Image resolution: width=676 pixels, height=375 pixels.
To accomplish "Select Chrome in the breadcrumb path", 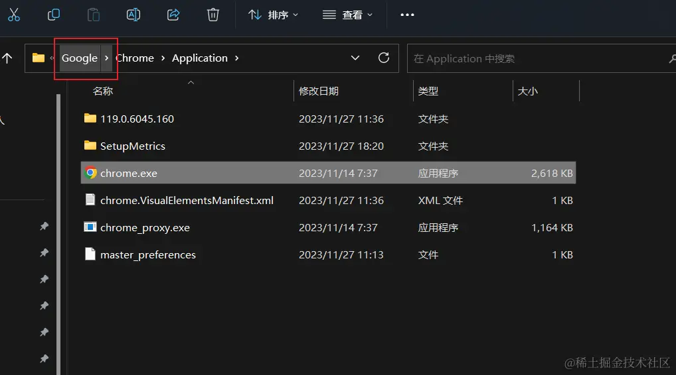I will coord(135,58).
